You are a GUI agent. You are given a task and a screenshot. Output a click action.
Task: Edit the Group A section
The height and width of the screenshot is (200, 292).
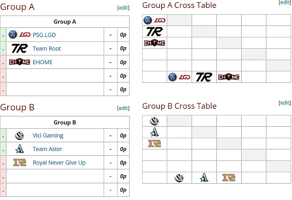[123, 8]
